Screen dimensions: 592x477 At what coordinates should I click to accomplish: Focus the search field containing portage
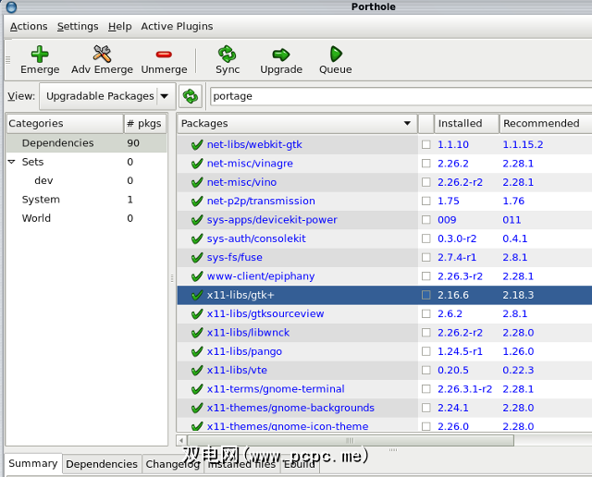pyautogui.click(x=398, y=96)
